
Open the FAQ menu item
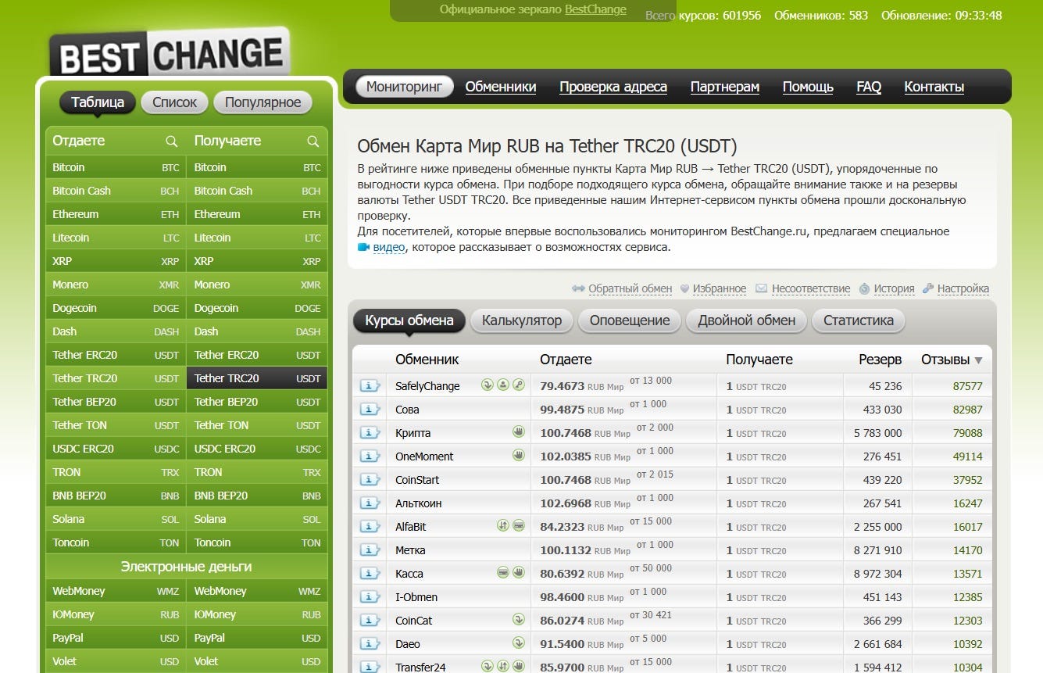coord(869,87)
